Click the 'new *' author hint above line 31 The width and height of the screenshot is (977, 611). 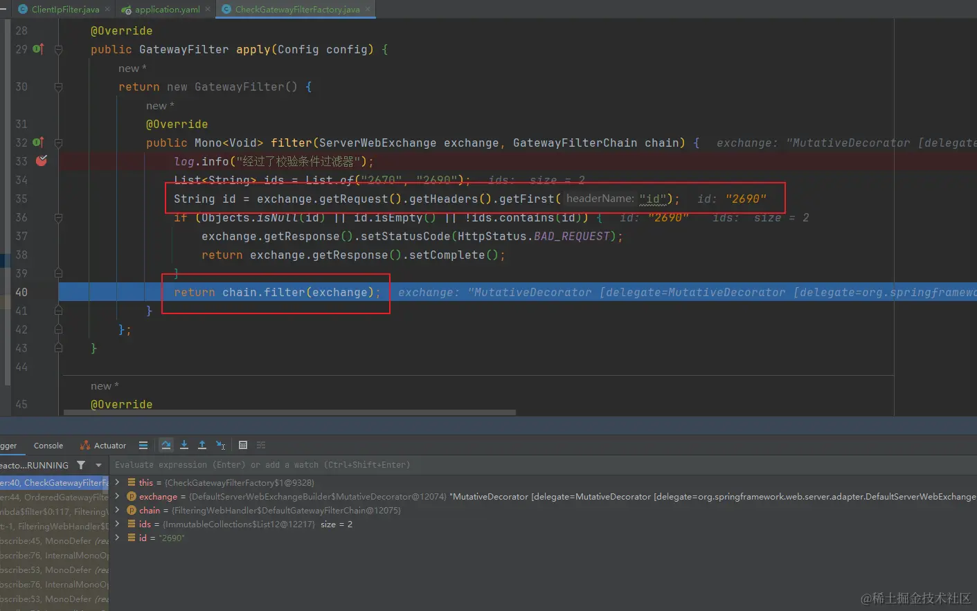pos(160,106)
